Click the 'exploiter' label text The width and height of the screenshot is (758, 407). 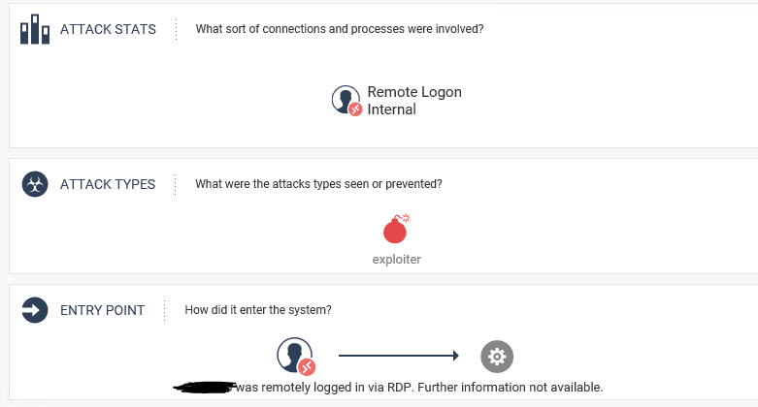396,260
